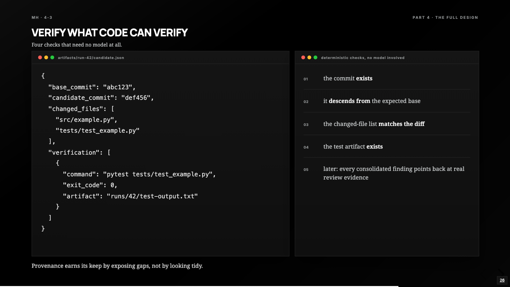Click the "tests/test_example.py" entry
Viewport: 510px width, 287px height.
click(x=98, y=130)
